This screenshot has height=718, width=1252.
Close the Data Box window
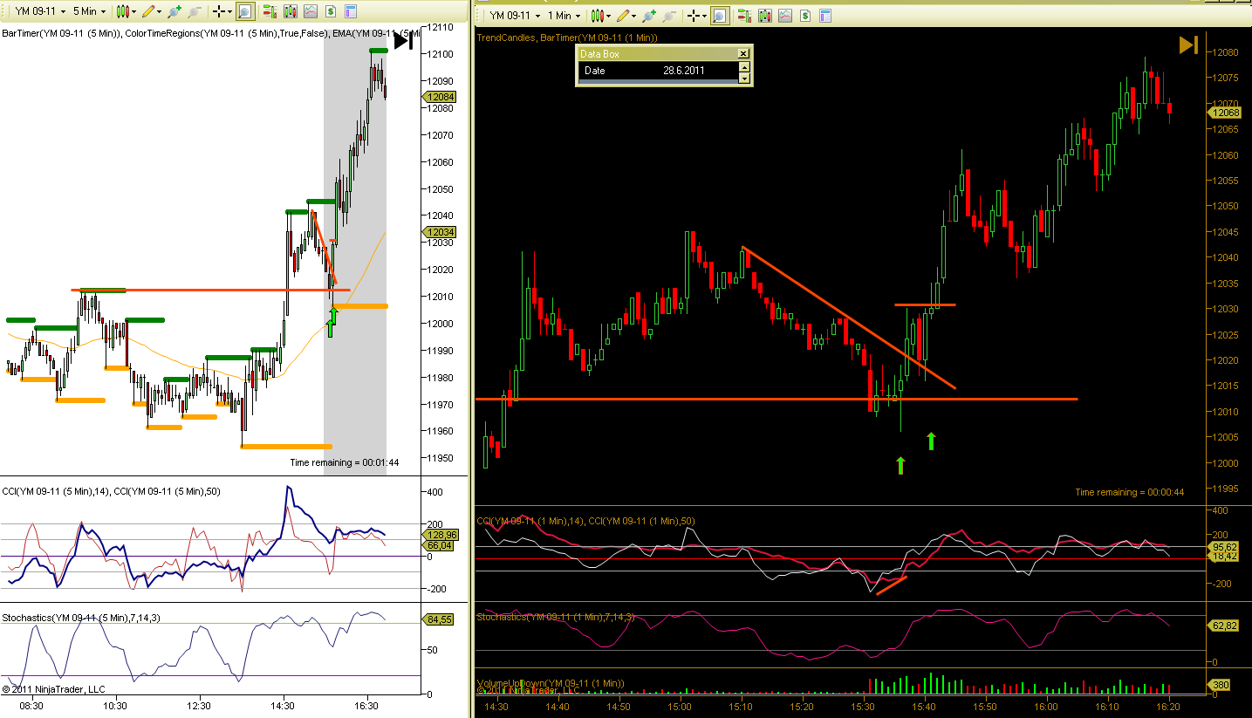coord(743,53)
